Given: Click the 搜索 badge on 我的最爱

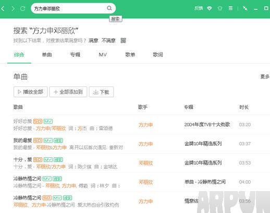Looking at the screenshot, I should tap(58, 140).
